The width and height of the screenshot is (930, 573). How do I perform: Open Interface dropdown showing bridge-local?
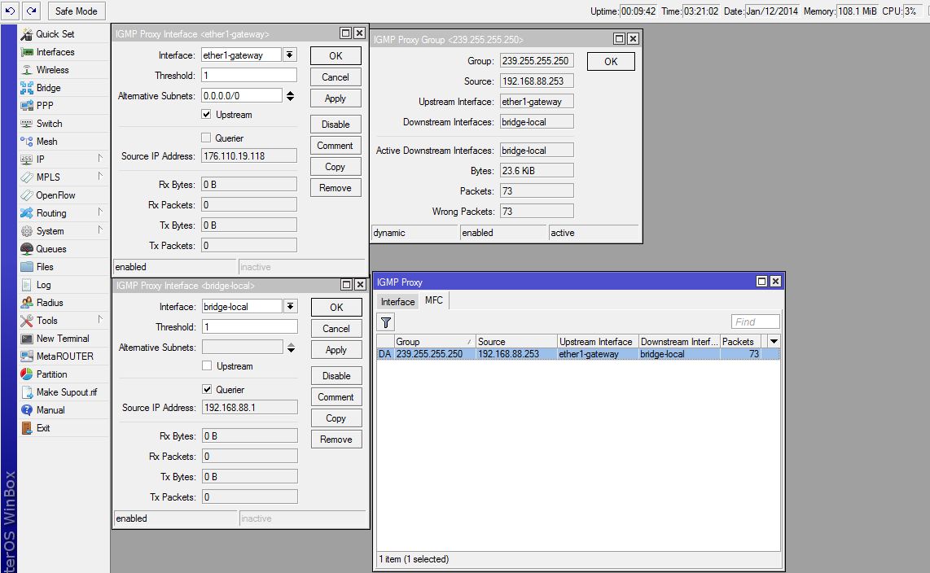point(290,306)
